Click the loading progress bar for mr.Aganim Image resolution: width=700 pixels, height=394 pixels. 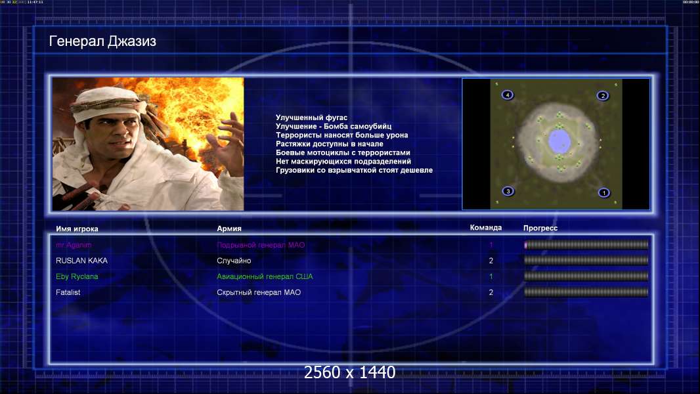coord(586,244)
